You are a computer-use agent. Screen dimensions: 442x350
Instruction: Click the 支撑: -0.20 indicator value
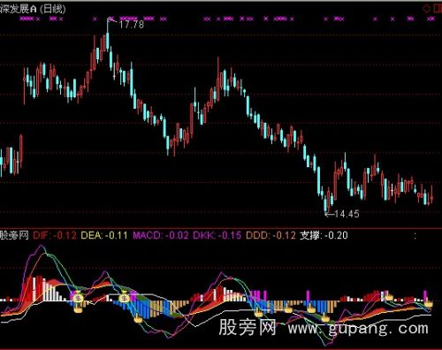click(324, 235)
